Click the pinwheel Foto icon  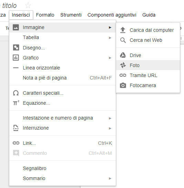click(x=123, y=65)
